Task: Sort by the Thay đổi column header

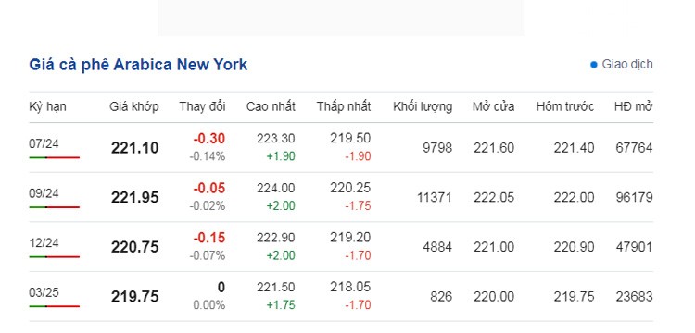Action: 203,106
